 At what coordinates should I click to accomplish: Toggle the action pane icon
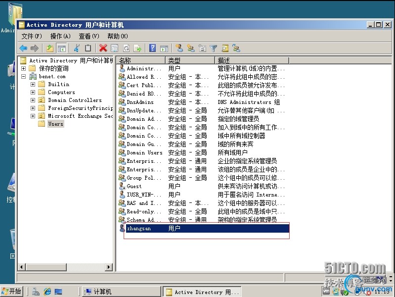pyautogui.click(x=164, y=48)
